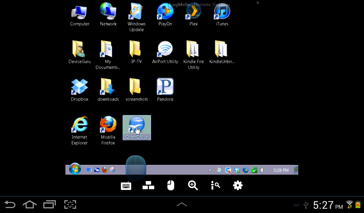The image size is (364, 213).
Task: Tap the zoom in magnifier icon
Action: [x=193, y=185]
